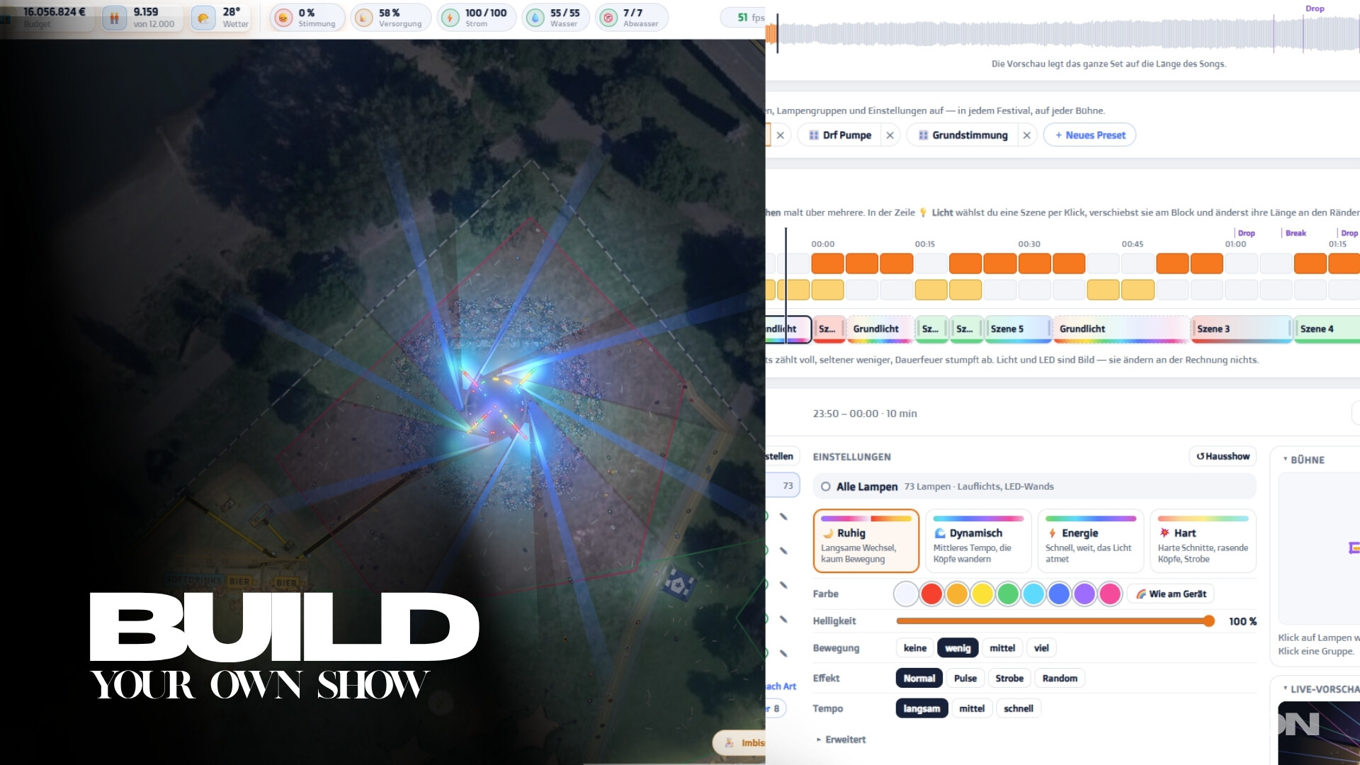The height and width of the screenshot is (765, 1360).
Task: Click the visitors icon in the top bar
Action: click(114, 18)
